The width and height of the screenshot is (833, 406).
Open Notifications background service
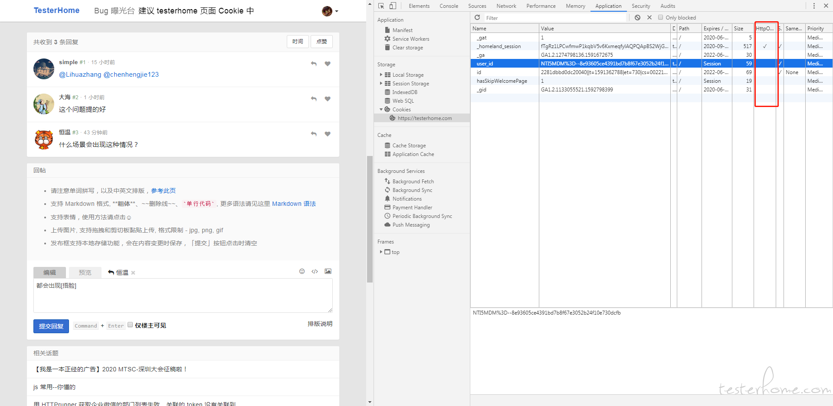[407, 198]
